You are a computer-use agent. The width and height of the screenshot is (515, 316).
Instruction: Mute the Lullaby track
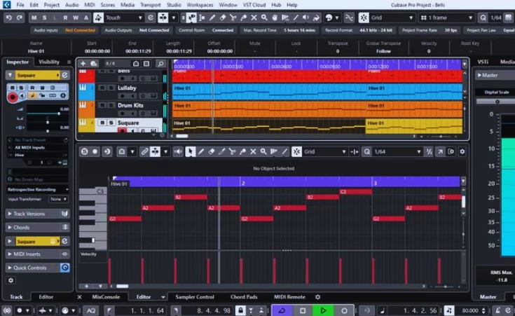[102, 88]
